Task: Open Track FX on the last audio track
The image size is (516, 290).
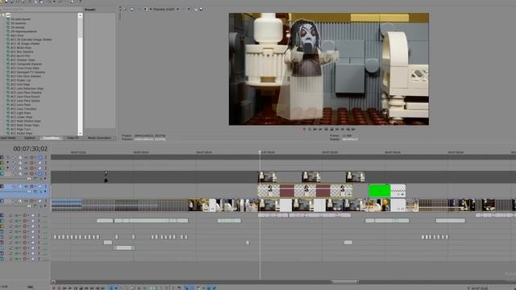Action: (17, 259)
